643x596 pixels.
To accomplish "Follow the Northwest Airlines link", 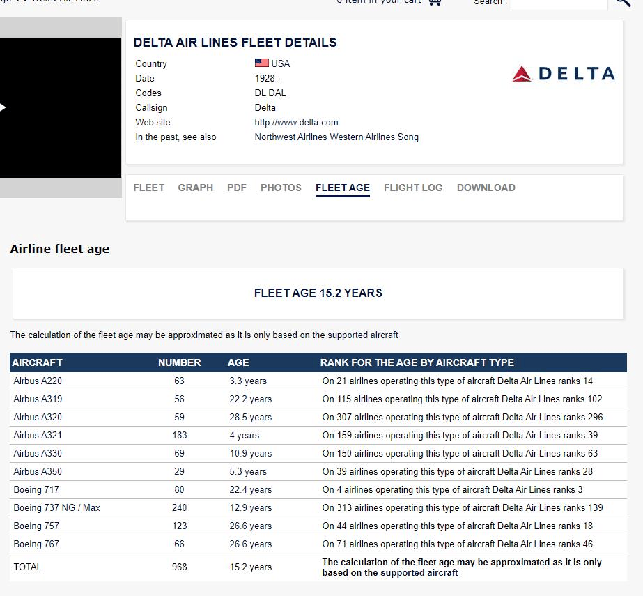I will pos(290,137).
